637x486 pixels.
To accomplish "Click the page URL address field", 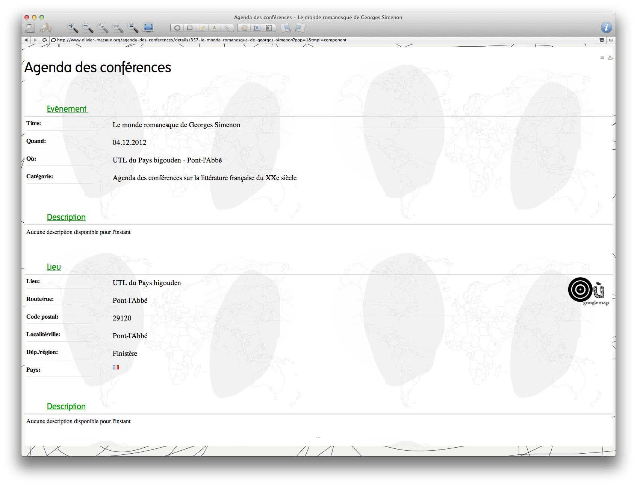I will coord(201,40).
